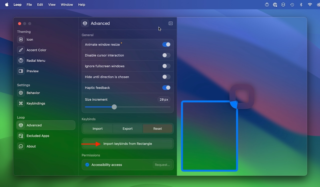Click the Loop ring icon in the menu bar
Viewport: 320px width, 187px height.
pyautogui.click(x=267, y=4)
